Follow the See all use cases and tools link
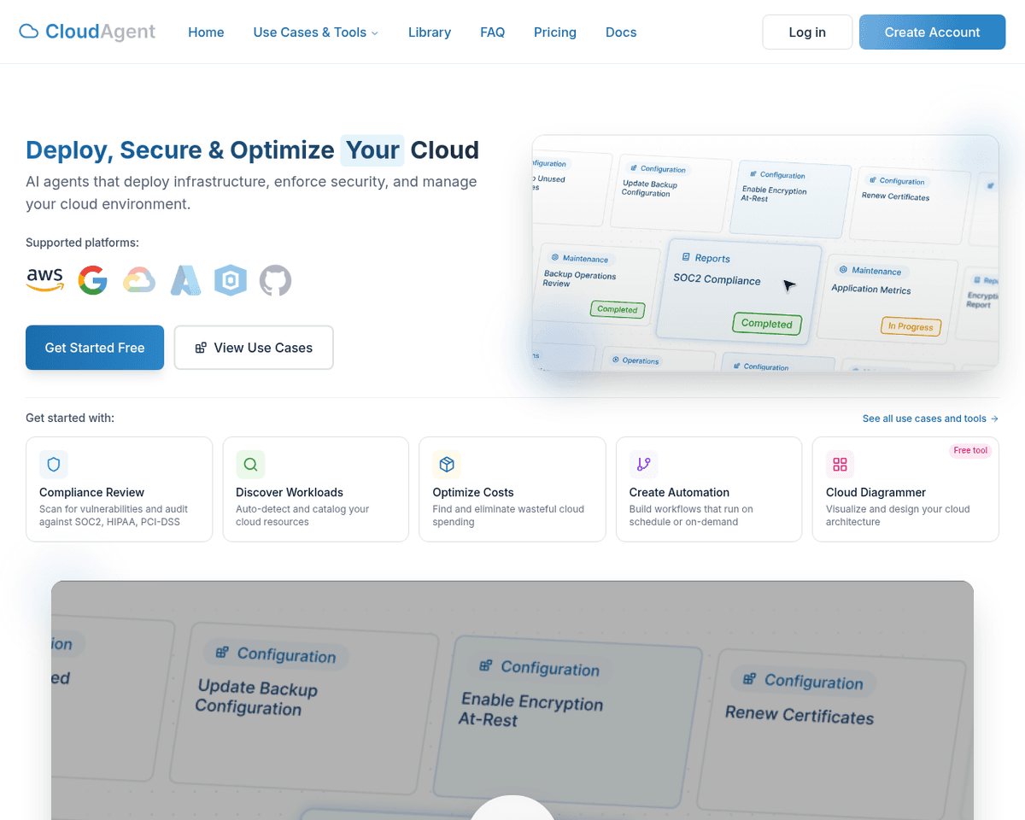Viewport: 1025px width, 820px height. 929,419
